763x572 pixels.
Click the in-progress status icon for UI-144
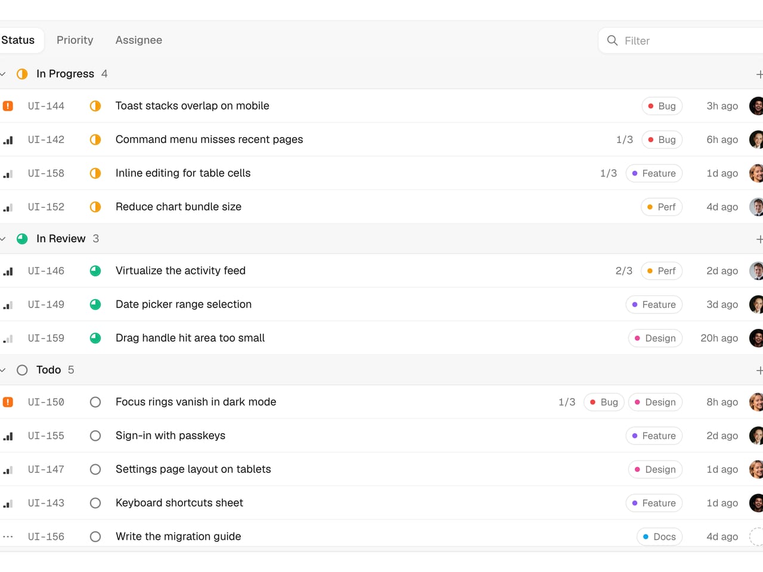pyautogui.click(x=95, y=106)
